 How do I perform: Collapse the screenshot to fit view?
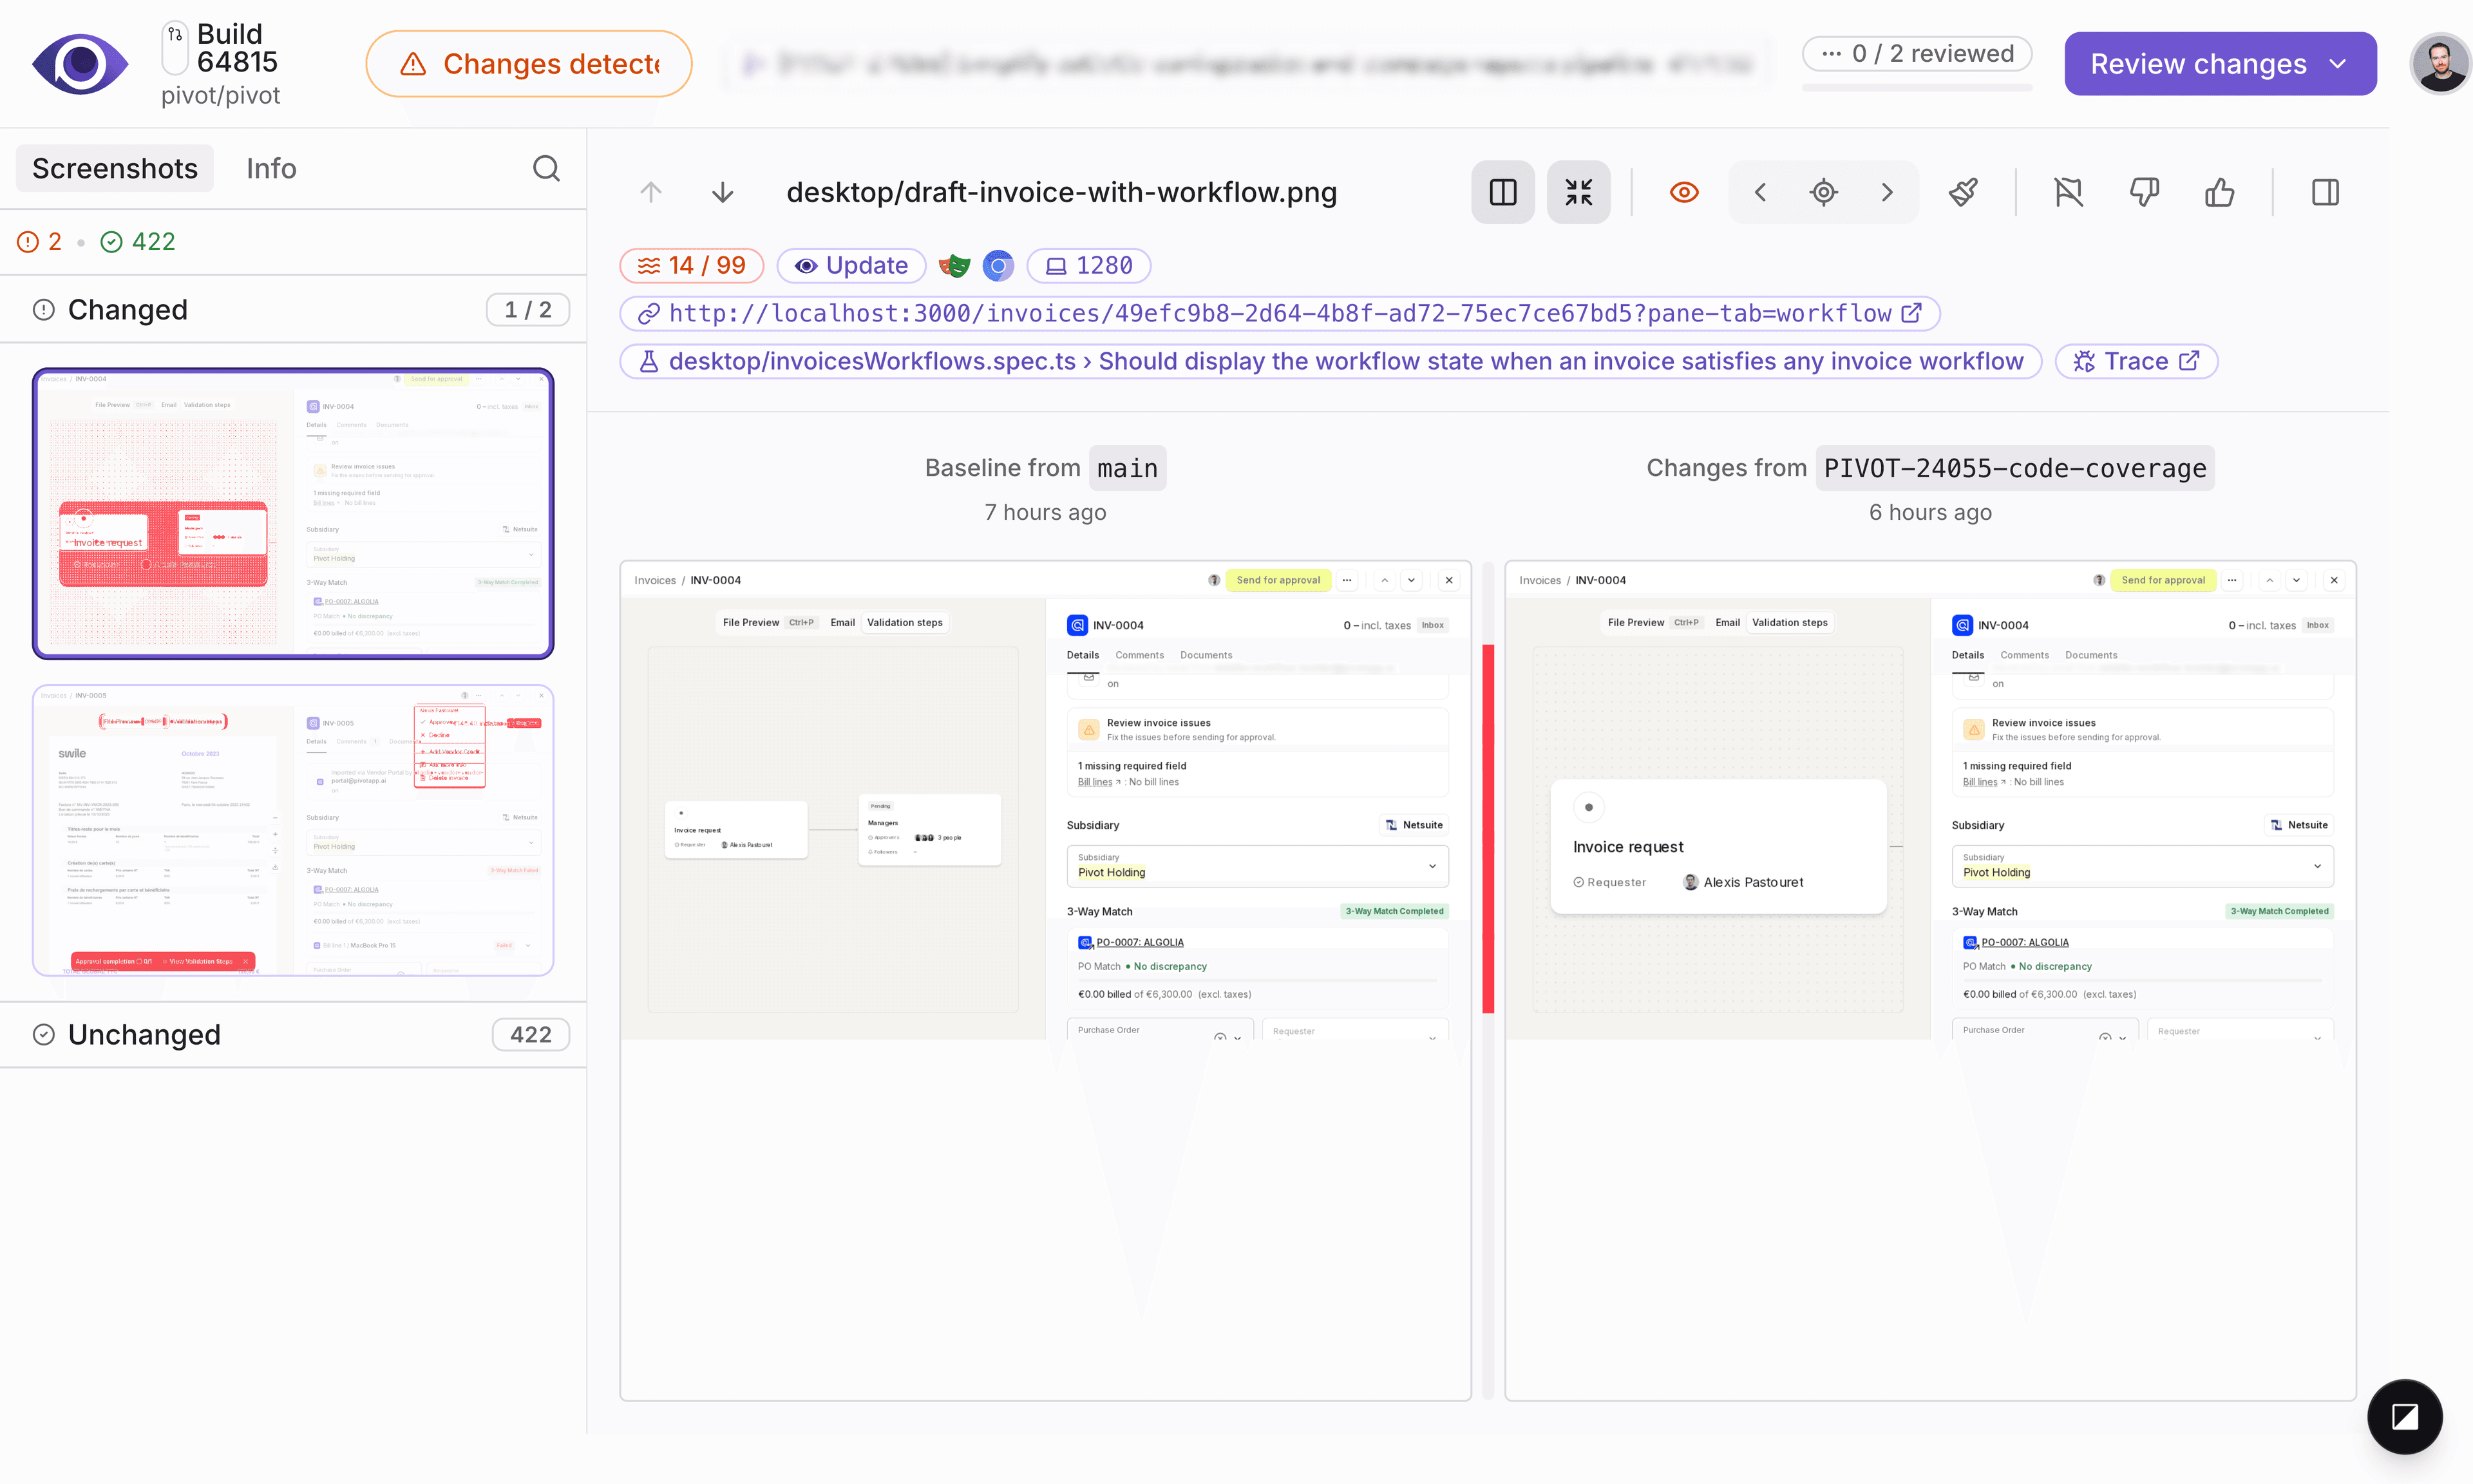(x=1579, y=191)
